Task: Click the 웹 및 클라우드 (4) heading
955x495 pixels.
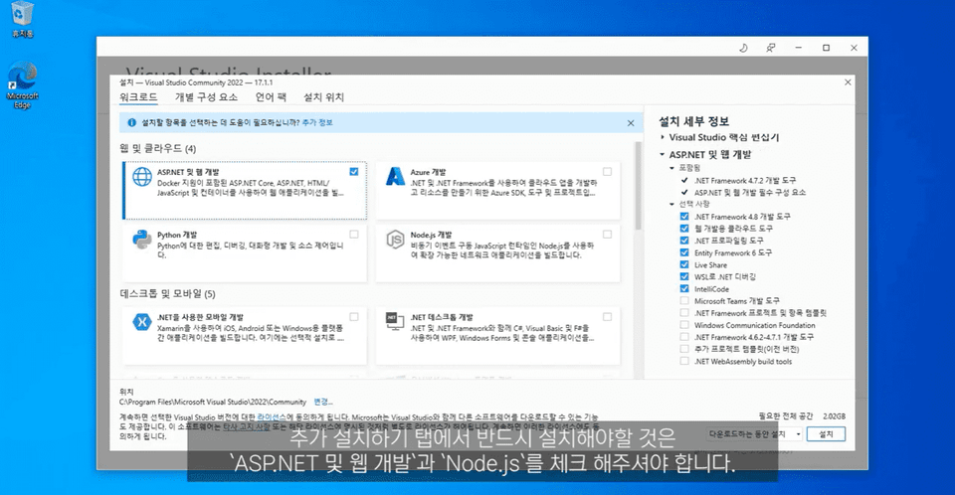Action: click(x=158, y=148)
